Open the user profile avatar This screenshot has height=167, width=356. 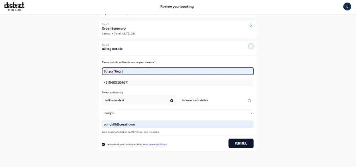[x=347, y=6]
